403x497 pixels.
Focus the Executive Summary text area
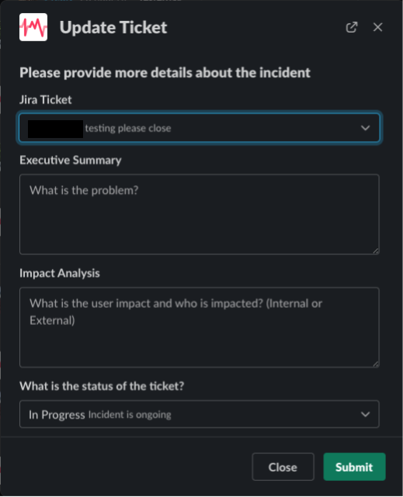[200, 214]
